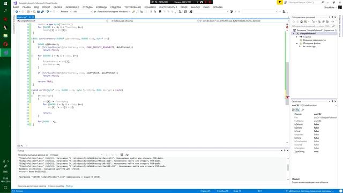Open Windows Start menu

(x=5, y=3)
